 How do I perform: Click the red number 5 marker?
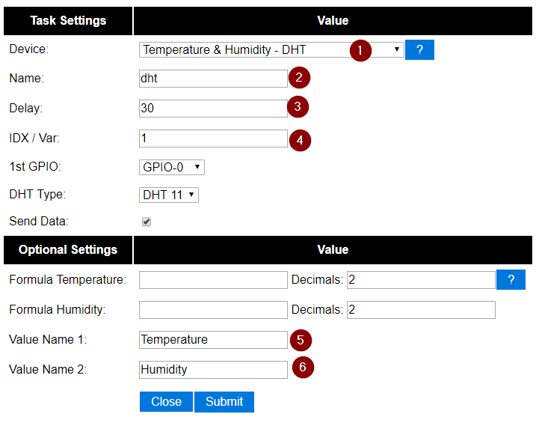point(300,340)
